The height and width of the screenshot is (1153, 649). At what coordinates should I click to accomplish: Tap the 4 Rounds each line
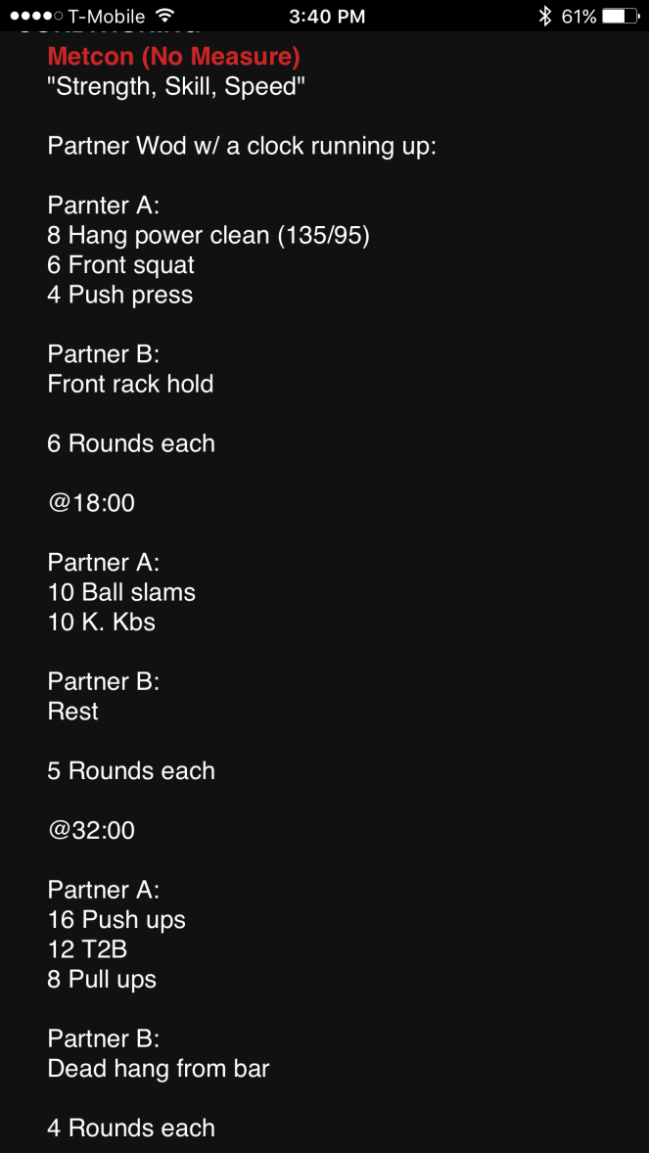coord(131,1128)
